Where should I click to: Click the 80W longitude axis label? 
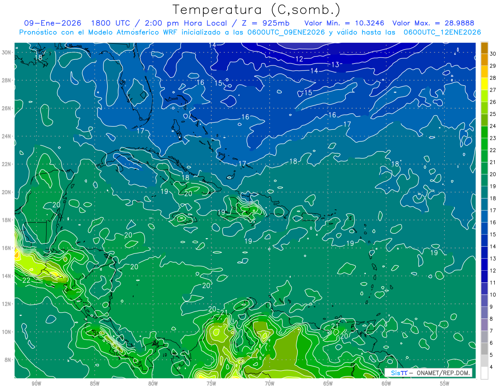point(153,384)
